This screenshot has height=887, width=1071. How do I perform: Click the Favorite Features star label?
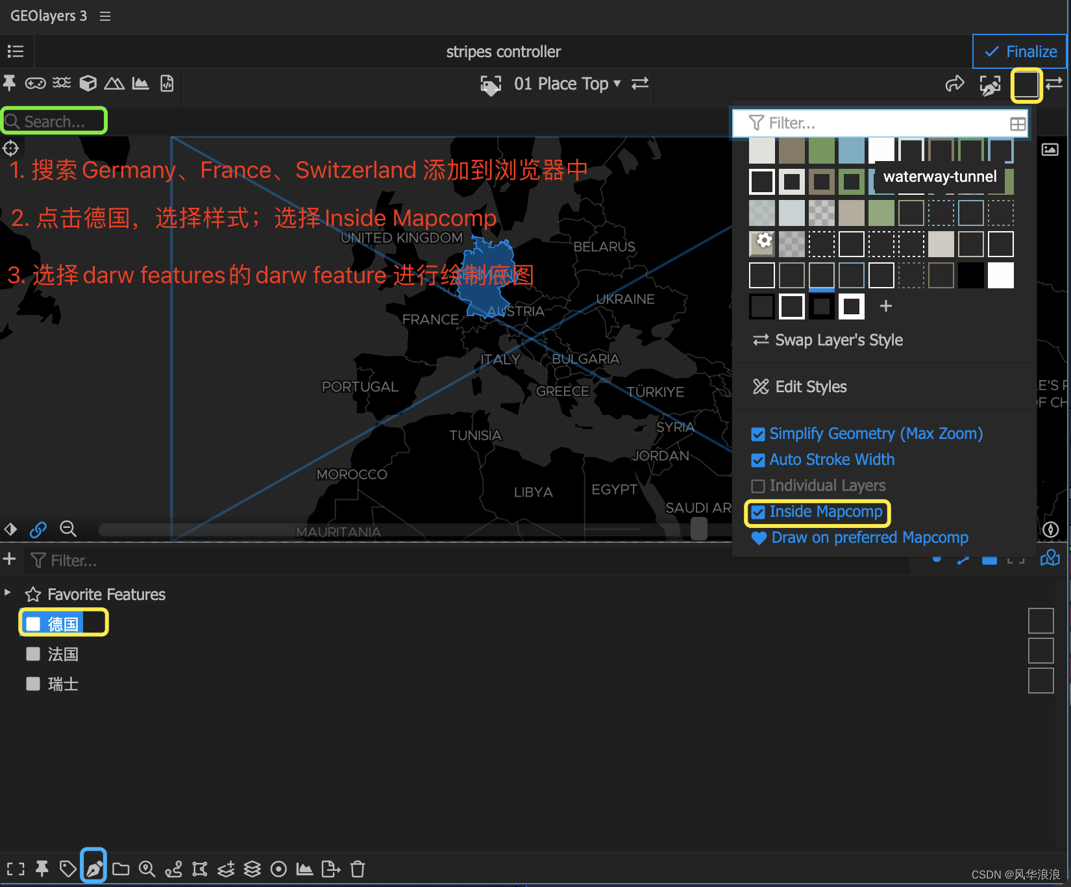tap(95, 595)
